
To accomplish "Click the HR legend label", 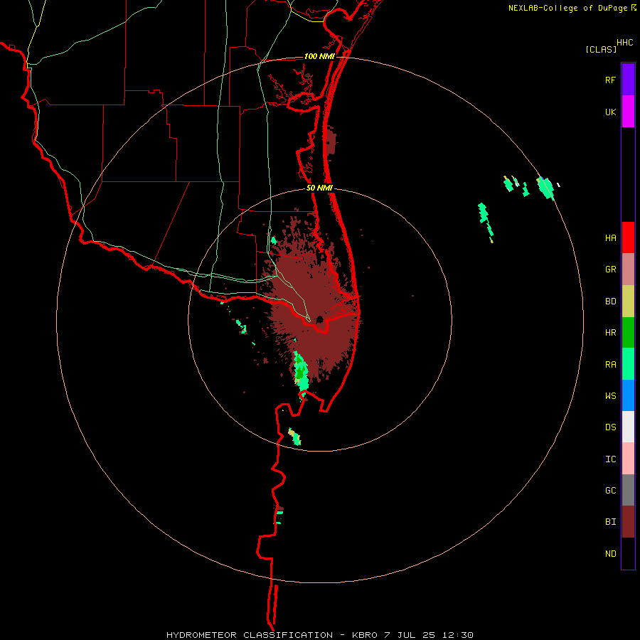I will point(610,333).
